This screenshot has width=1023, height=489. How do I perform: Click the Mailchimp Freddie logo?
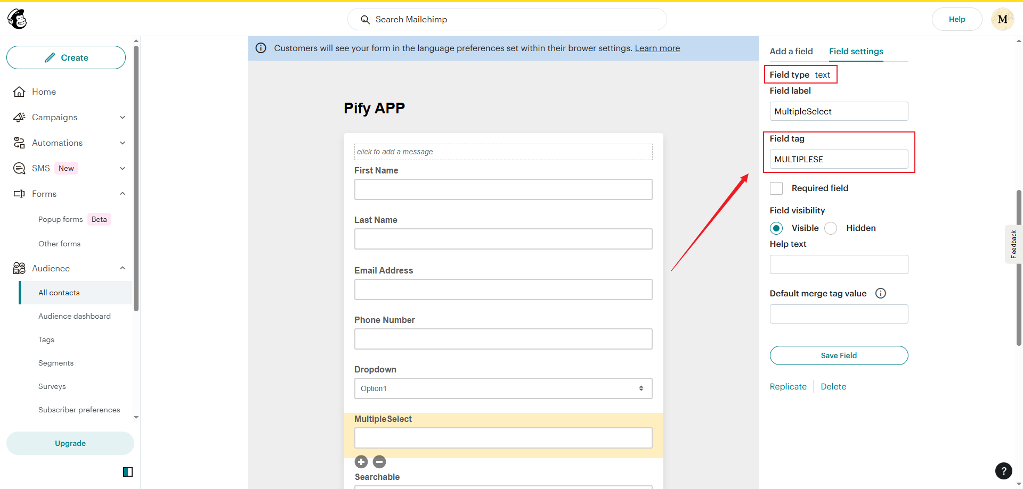pyautogui.click(x=17, y=19)
